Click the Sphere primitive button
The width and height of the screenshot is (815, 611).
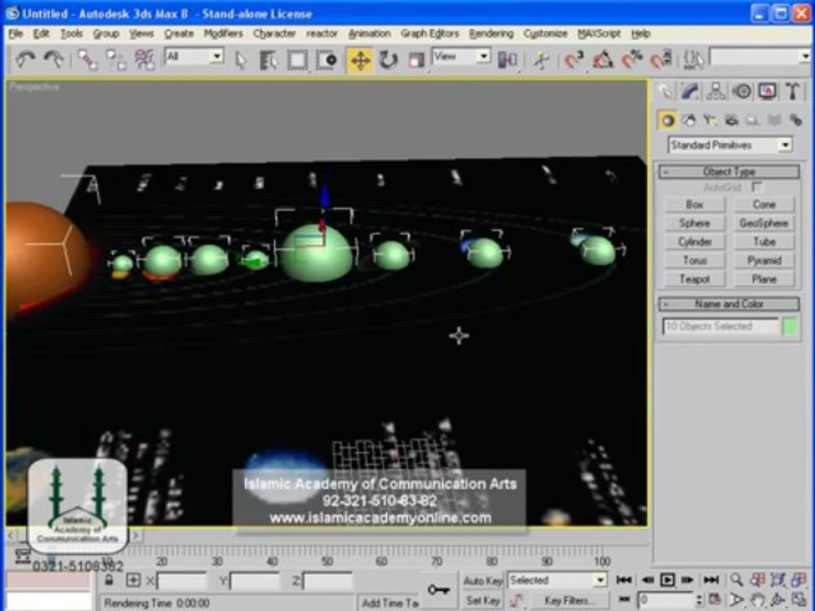694,223
